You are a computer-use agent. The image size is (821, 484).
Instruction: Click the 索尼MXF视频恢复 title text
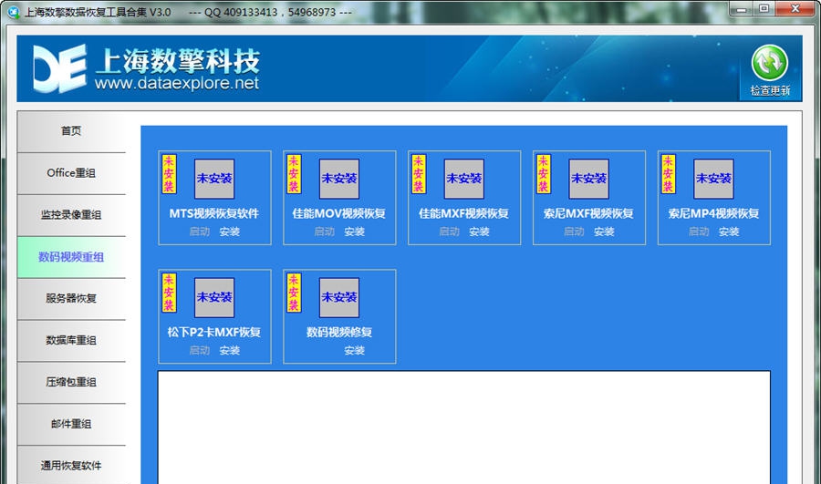click(589, 213)
